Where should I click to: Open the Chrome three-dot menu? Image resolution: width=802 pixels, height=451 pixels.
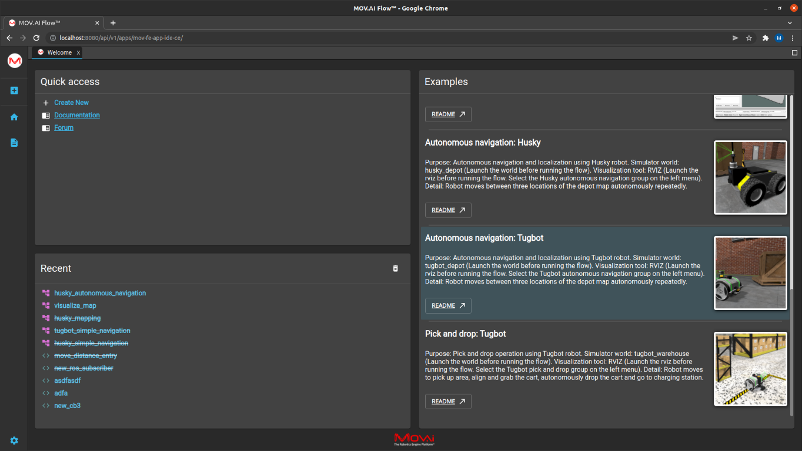point(793,38)
